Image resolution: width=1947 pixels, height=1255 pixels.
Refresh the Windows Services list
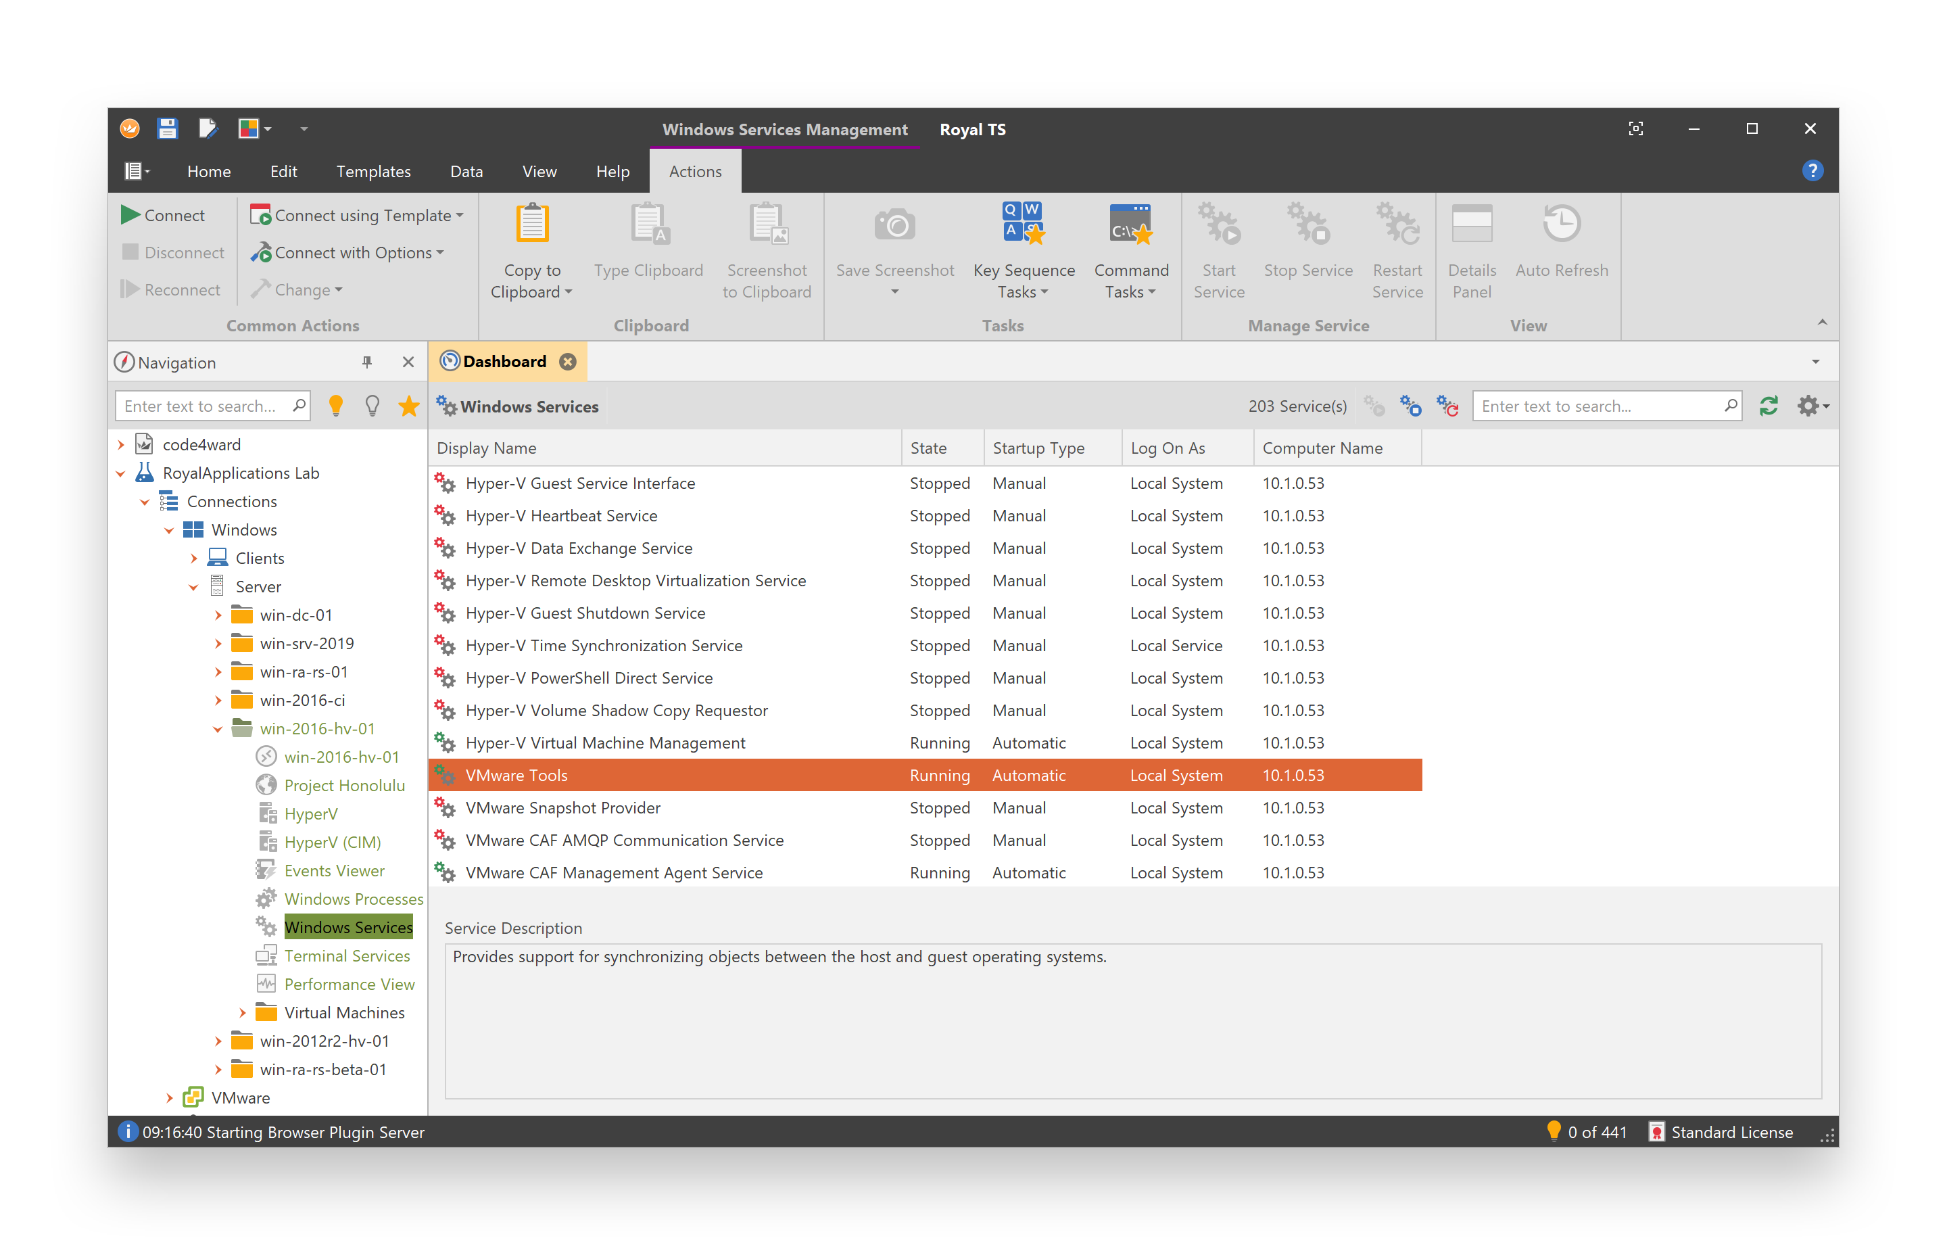point(1768,406)
